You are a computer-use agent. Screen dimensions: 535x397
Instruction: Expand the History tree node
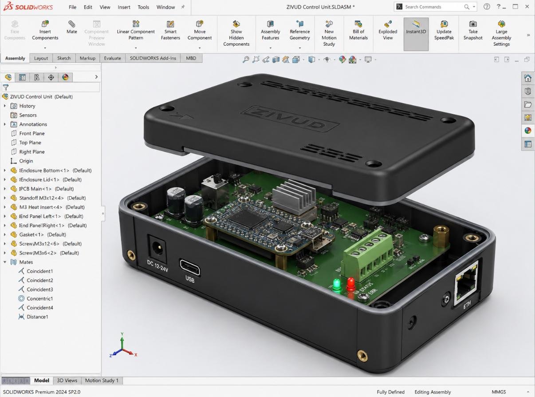click(x=5, y=106)
